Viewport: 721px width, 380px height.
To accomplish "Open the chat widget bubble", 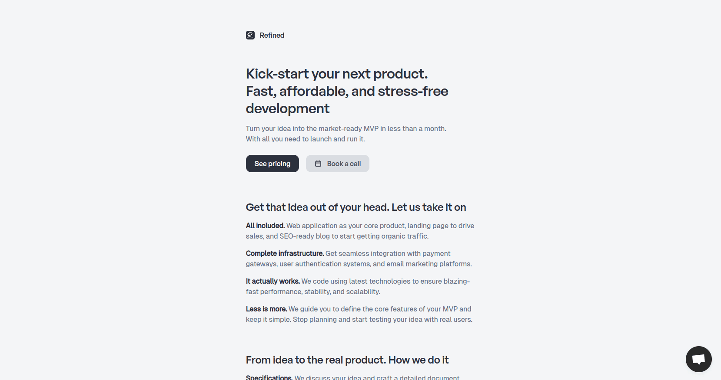I will [x=698, y=359].
